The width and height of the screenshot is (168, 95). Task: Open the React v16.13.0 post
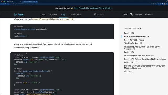(x=131, y=62)
